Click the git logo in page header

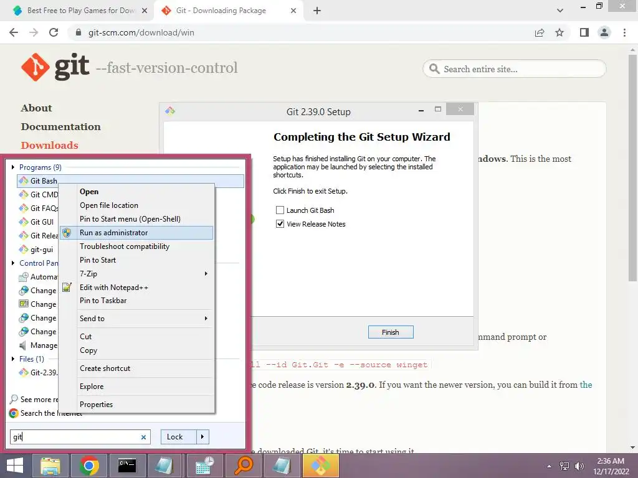(x=55, y=67)
